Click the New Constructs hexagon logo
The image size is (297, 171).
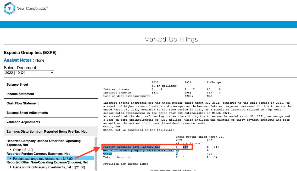(x=9, y=8)
